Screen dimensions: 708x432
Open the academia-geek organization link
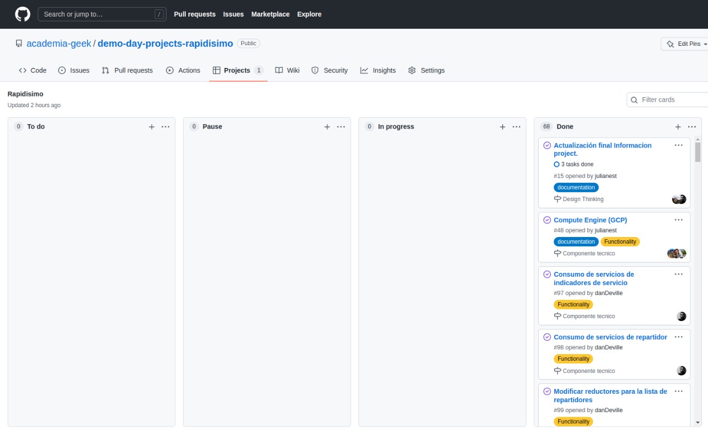[x=59, y=44]
